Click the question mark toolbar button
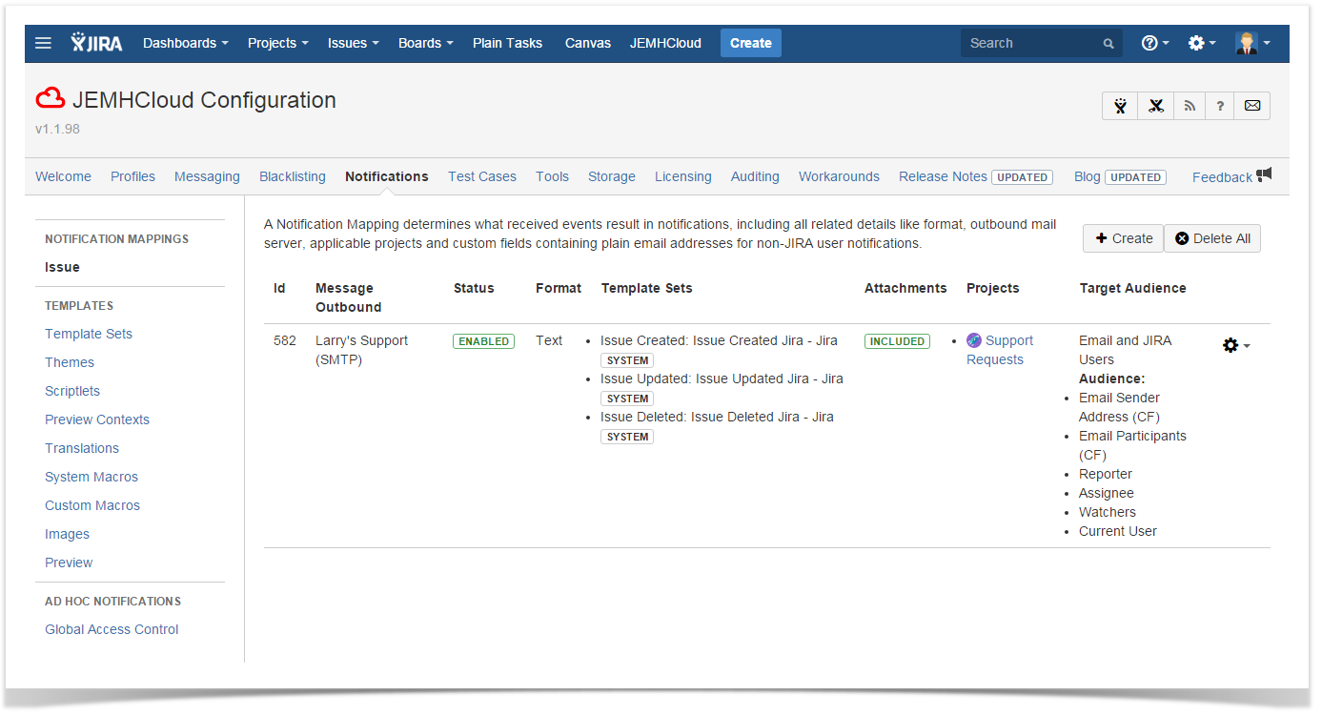The width and height of the screenshot is (1322, 716). 1220,106
